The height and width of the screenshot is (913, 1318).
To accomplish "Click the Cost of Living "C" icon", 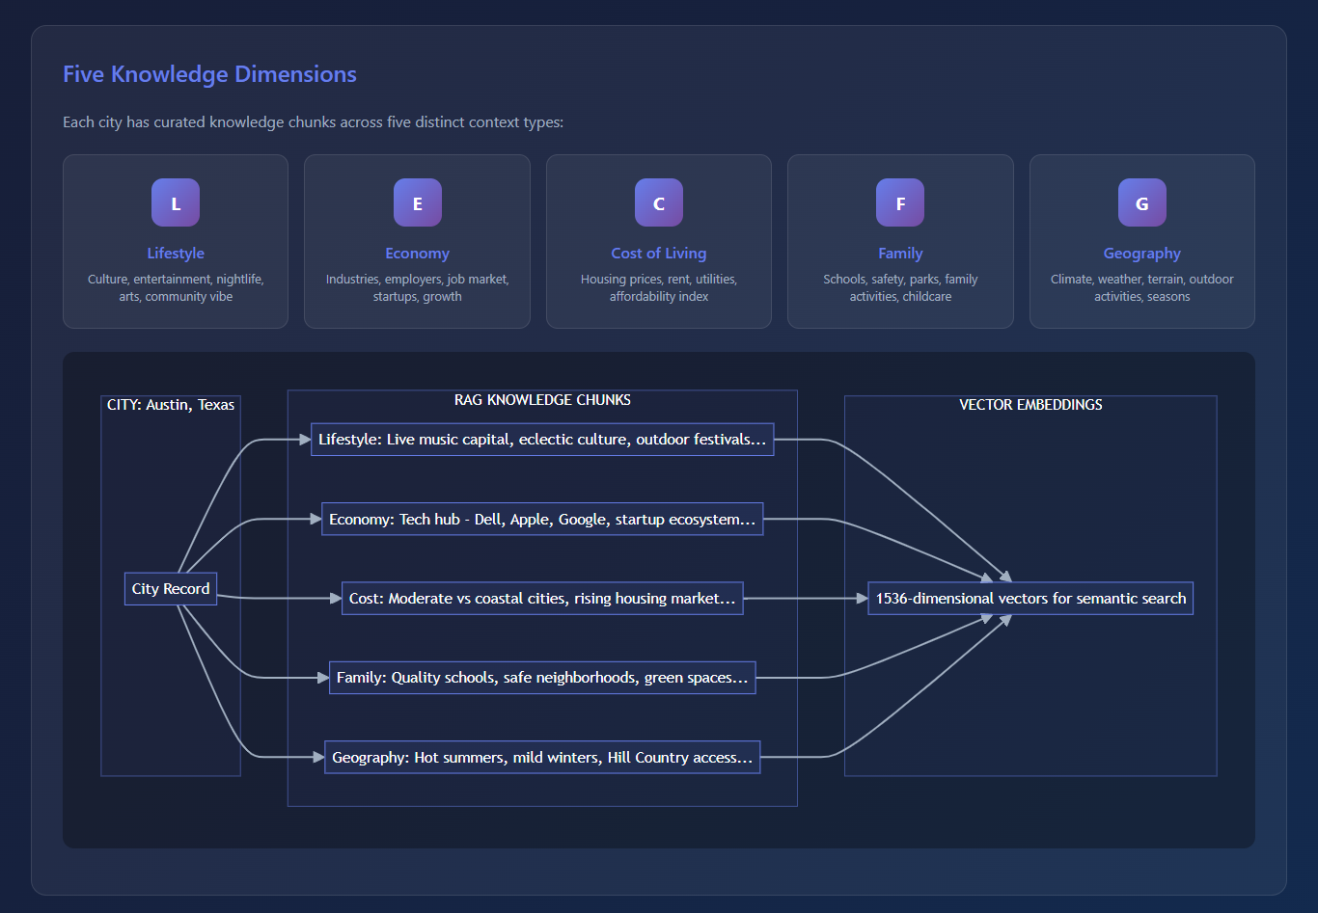I will click(659, 203).
